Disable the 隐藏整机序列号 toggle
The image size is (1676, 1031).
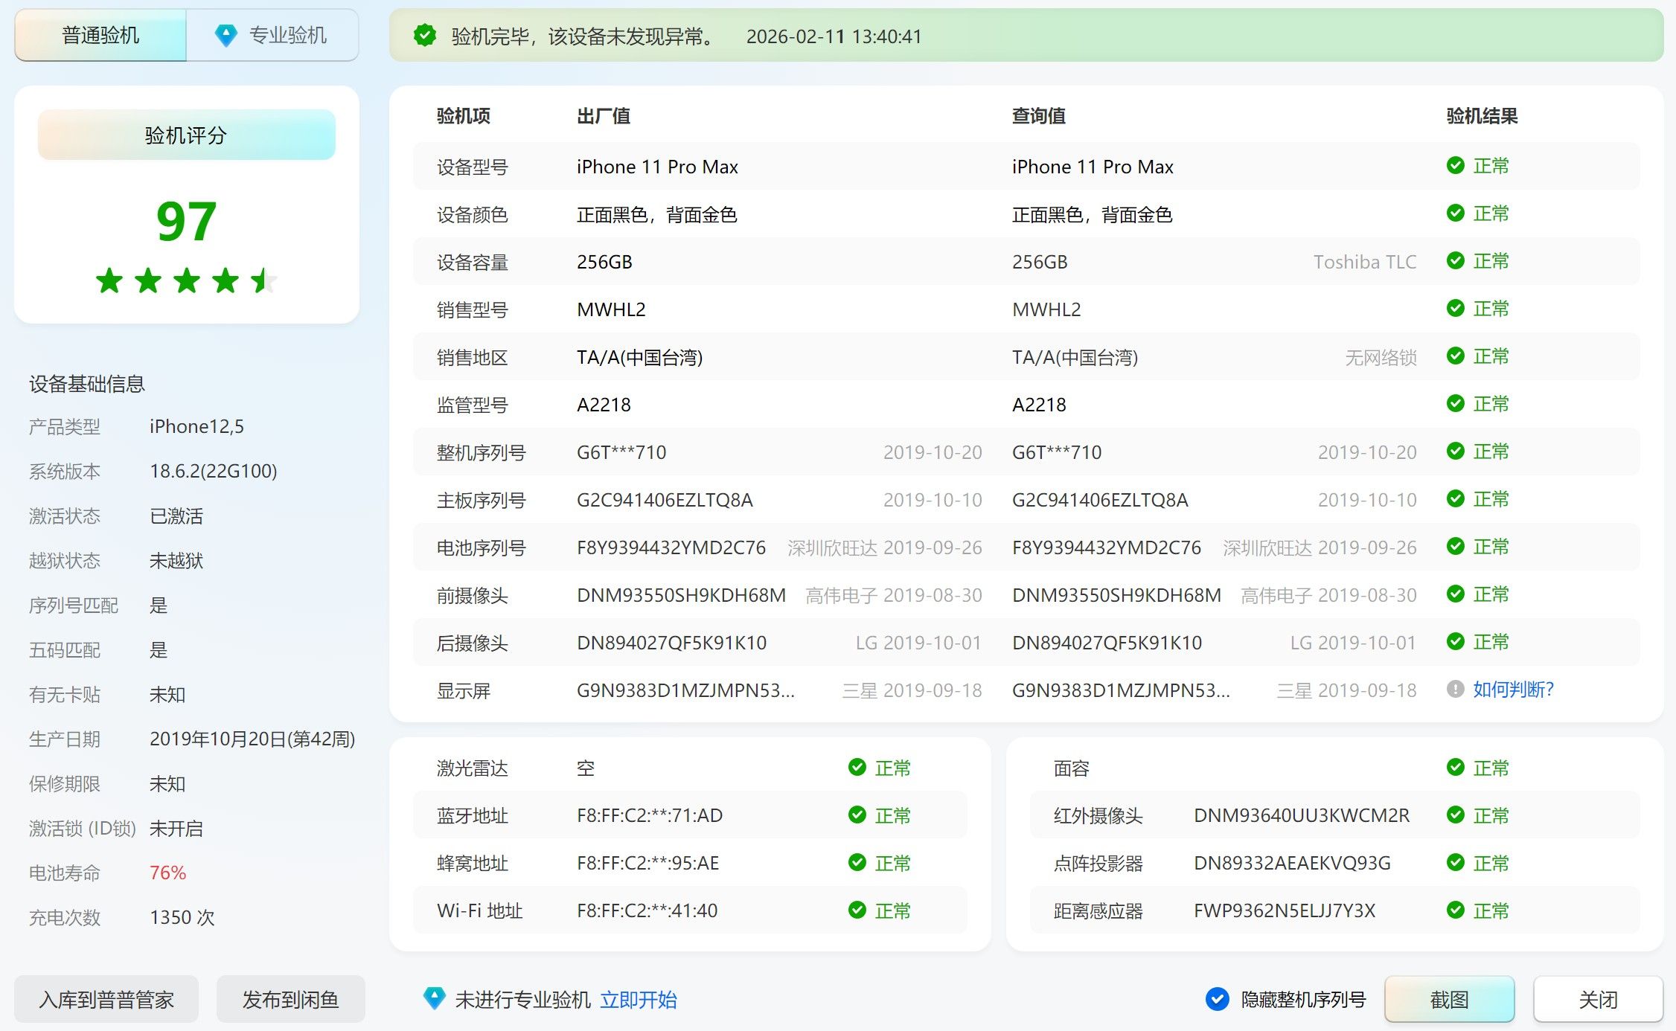[1218, 999]
